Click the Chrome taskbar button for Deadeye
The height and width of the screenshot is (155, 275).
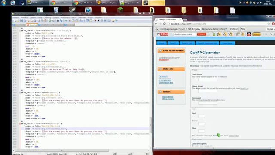[61, 3]
